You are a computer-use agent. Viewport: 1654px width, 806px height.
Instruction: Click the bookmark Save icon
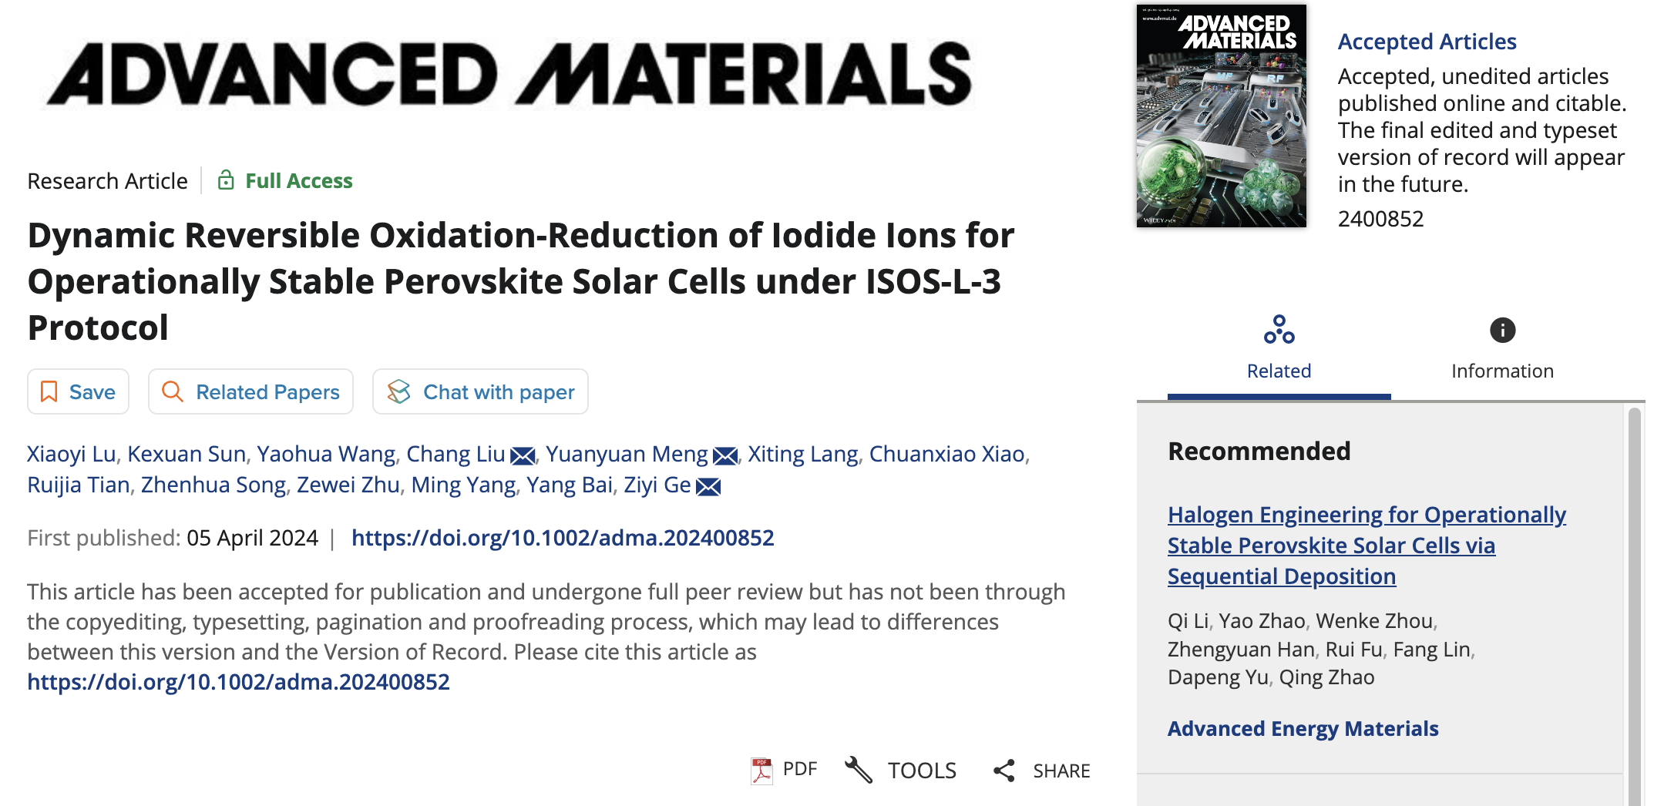click(49, 391)
